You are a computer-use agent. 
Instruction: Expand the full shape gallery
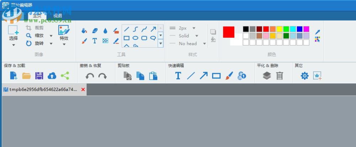tap(161, 43)
